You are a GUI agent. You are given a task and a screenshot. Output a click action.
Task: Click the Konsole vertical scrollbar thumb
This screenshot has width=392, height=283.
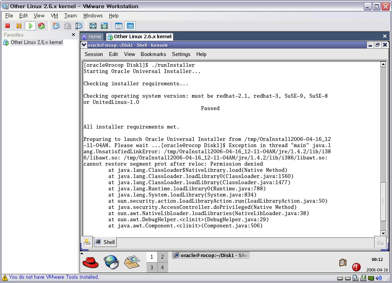[383, 202]
